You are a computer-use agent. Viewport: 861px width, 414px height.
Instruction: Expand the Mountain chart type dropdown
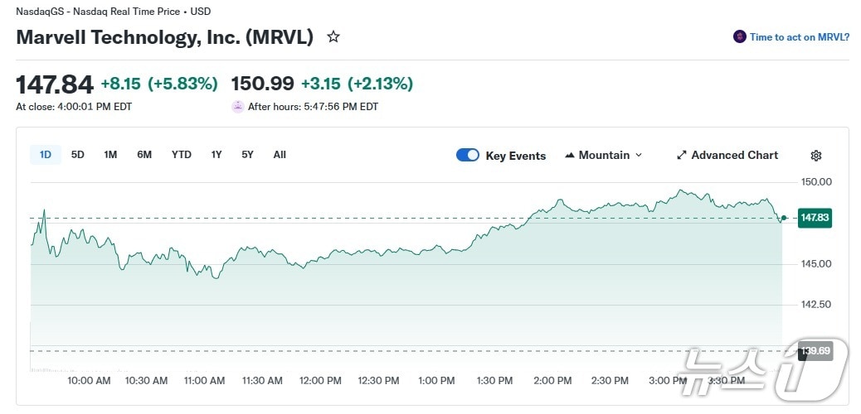click(638, 156)
